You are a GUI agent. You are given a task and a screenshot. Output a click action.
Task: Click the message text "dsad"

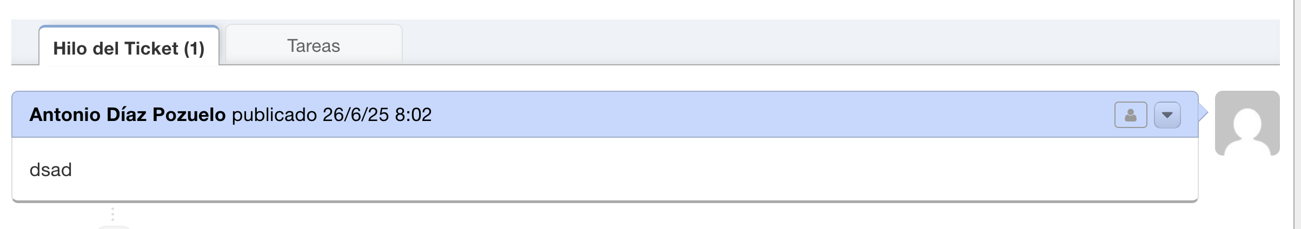[50, 170]
